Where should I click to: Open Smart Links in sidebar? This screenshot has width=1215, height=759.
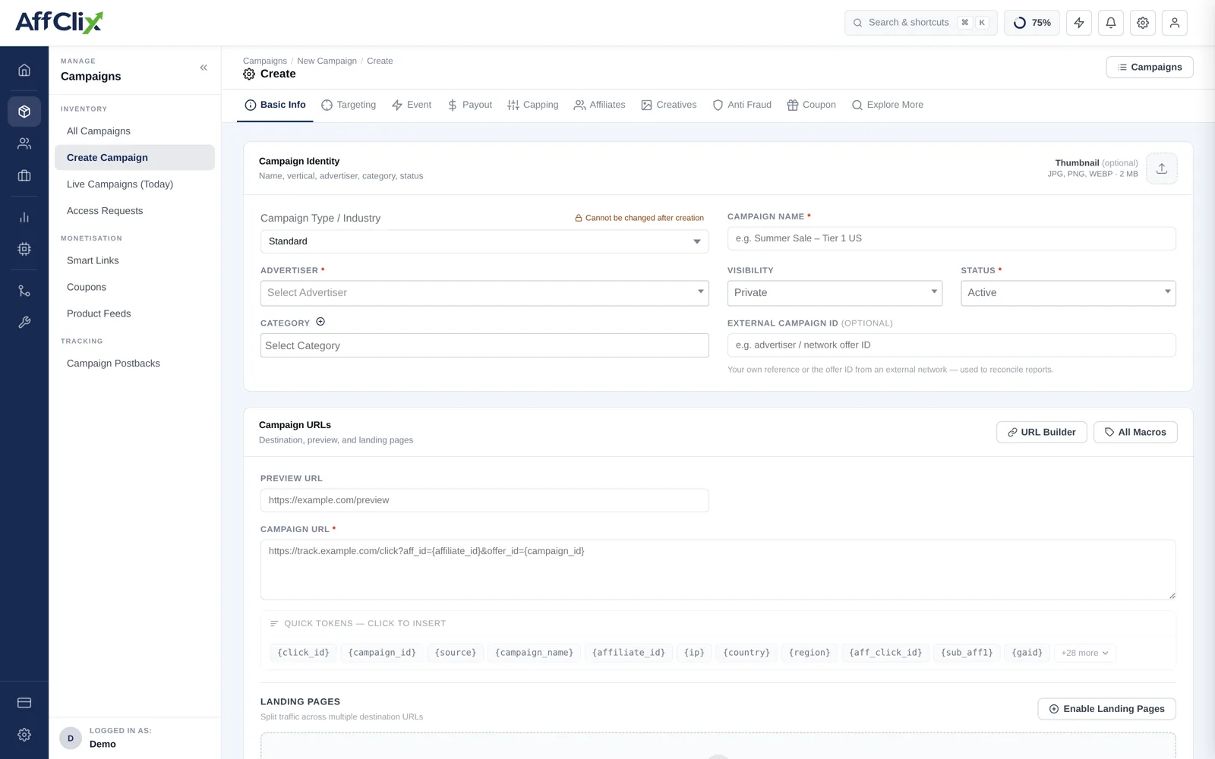(x=93, y=260)
